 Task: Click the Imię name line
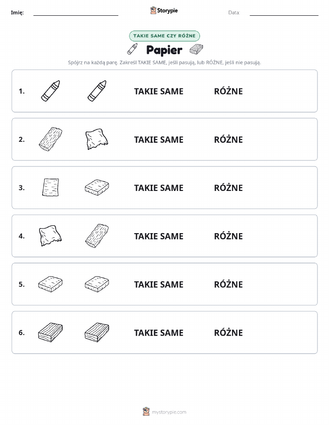coord(76,15)
